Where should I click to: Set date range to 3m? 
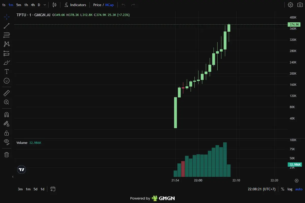click(20, 189)
